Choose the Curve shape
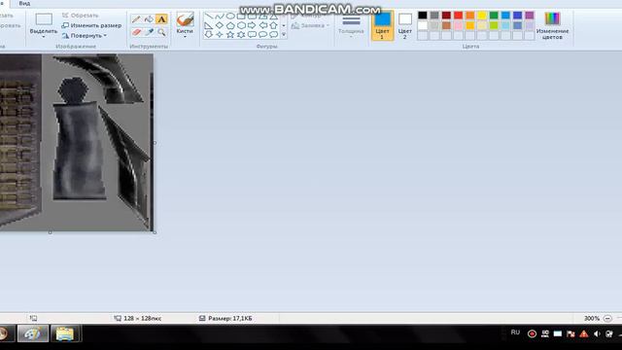The height and width of the screenshot is (350, 622). pos(220,17)
